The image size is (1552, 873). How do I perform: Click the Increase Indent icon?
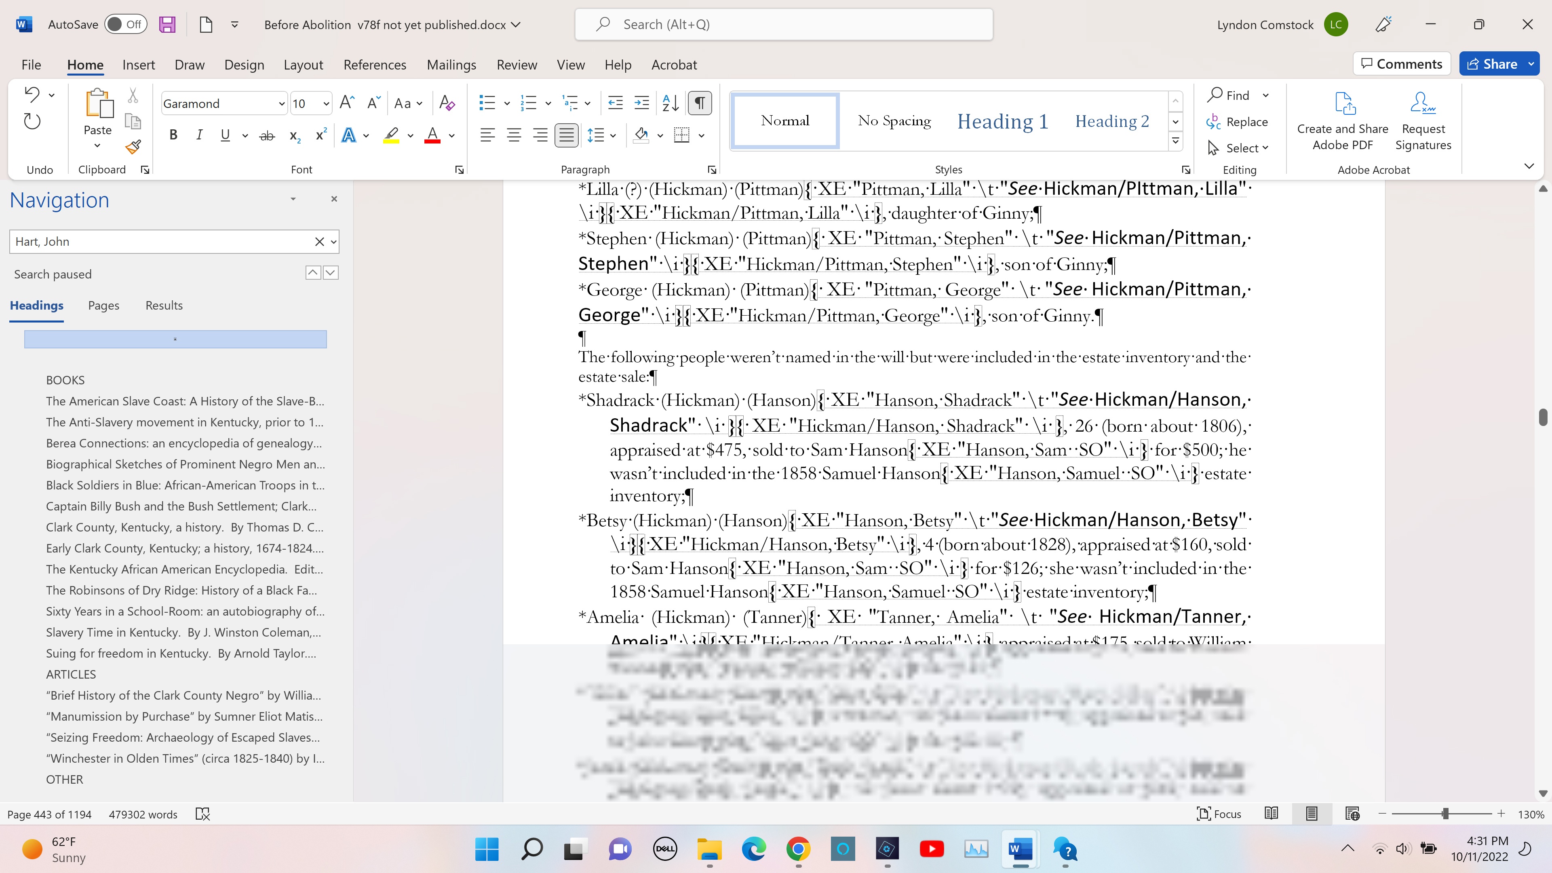[x=642, y=103]
